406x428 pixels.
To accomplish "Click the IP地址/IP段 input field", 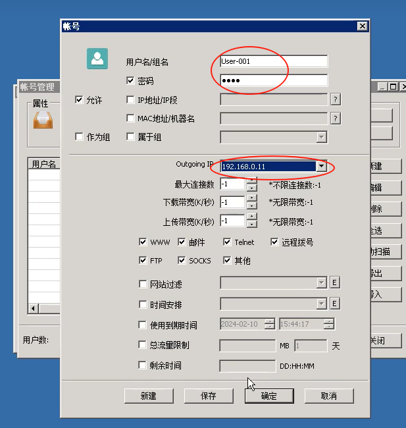I will click(274, 99).
